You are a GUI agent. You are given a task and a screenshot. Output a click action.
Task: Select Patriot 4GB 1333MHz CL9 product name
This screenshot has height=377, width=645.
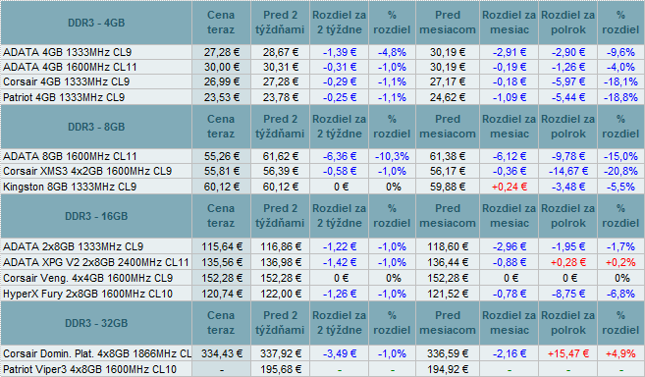click(x=64, y=97)
